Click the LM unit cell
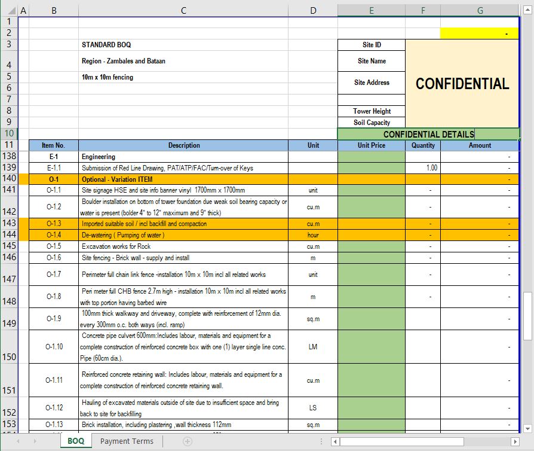 pos(313,346)
